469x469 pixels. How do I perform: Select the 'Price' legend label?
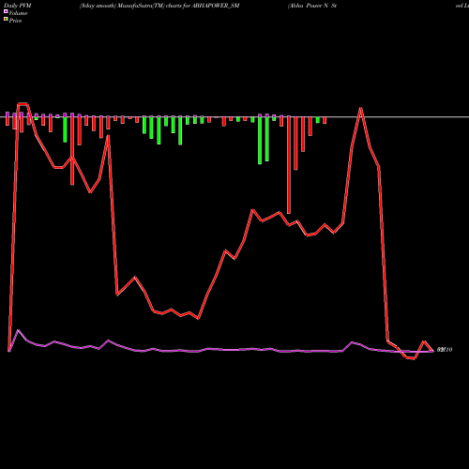click(16, 21)
